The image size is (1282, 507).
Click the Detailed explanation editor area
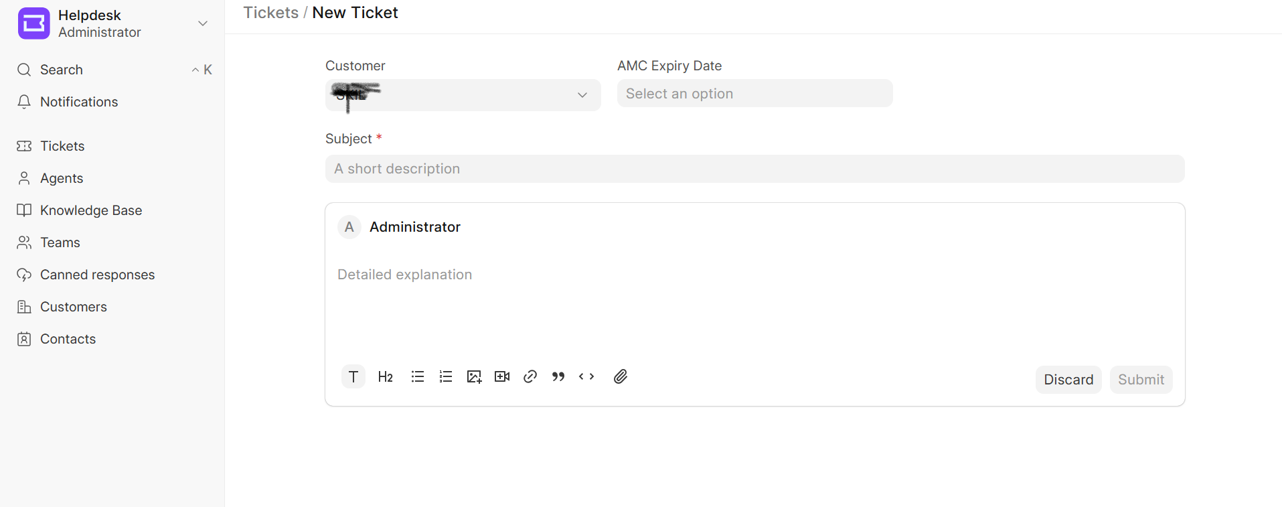[x=754, y=301]
